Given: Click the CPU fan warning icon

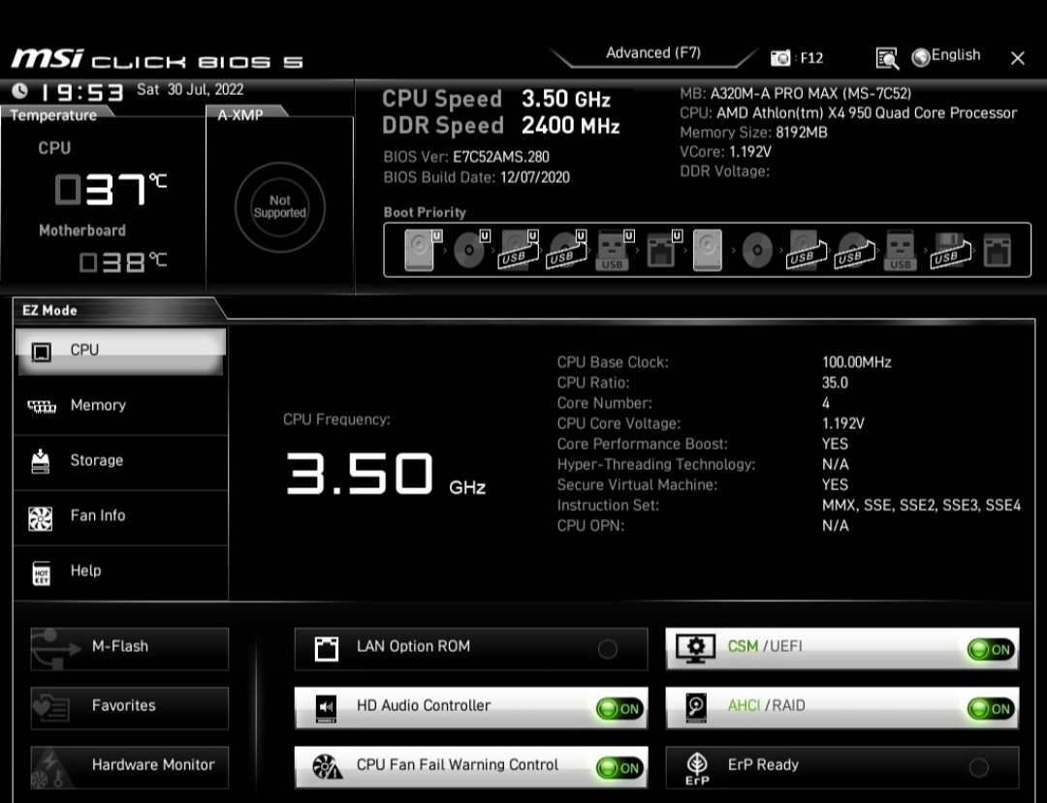Looking at the screenshot, I should 328,767.
